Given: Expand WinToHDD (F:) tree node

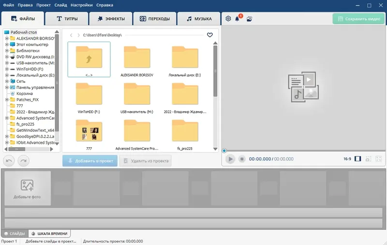Looking at the screenshot, I should [x=7, y=69].
